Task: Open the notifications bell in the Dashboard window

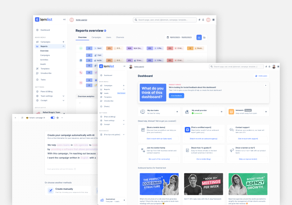Action: tap(269, 67)
